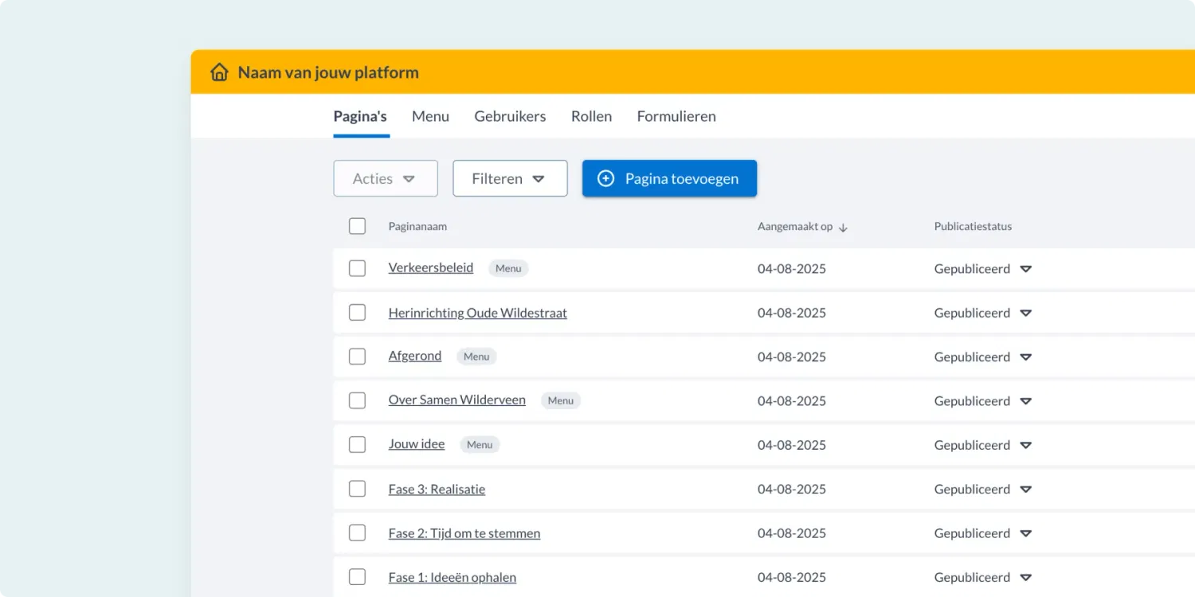Open the Gebruikers tab
Image resolution: width=1195 pixels, height=597 pixels.
(510, 116)
